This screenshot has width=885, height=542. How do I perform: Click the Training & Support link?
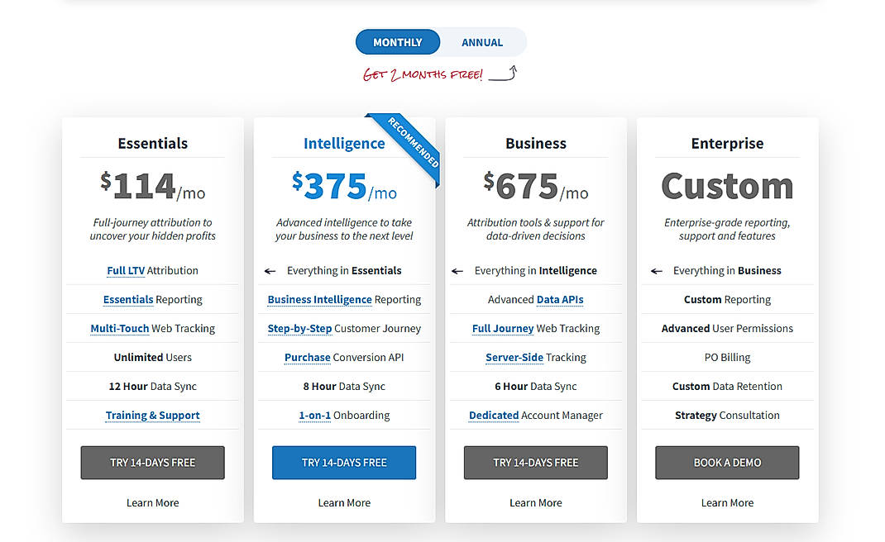click(152, 415)
